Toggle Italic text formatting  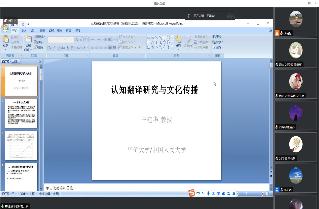(x=54, y=48)
